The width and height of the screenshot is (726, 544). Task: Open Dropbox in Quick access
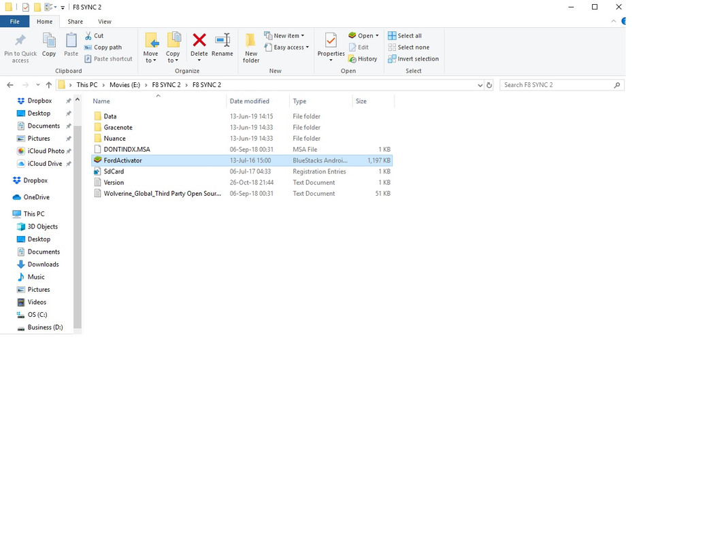(39, 101)
